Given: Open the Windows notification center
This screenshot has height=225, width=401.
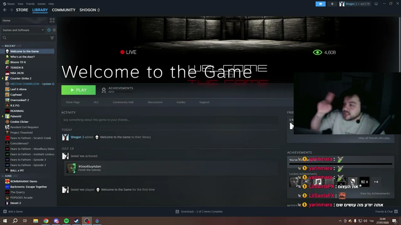Looking at the screenshot, I should click(x=394, y=221).
